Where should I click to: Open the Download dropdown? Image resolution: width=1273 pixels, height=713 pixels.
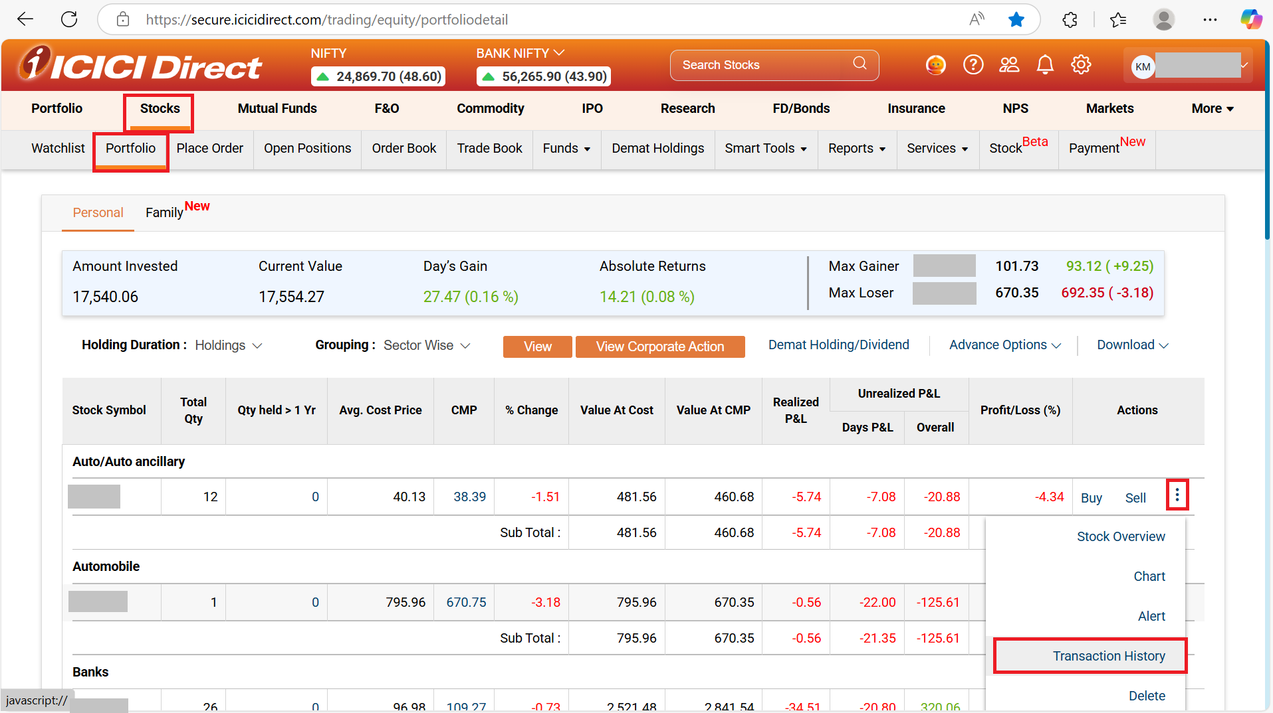1132,345
